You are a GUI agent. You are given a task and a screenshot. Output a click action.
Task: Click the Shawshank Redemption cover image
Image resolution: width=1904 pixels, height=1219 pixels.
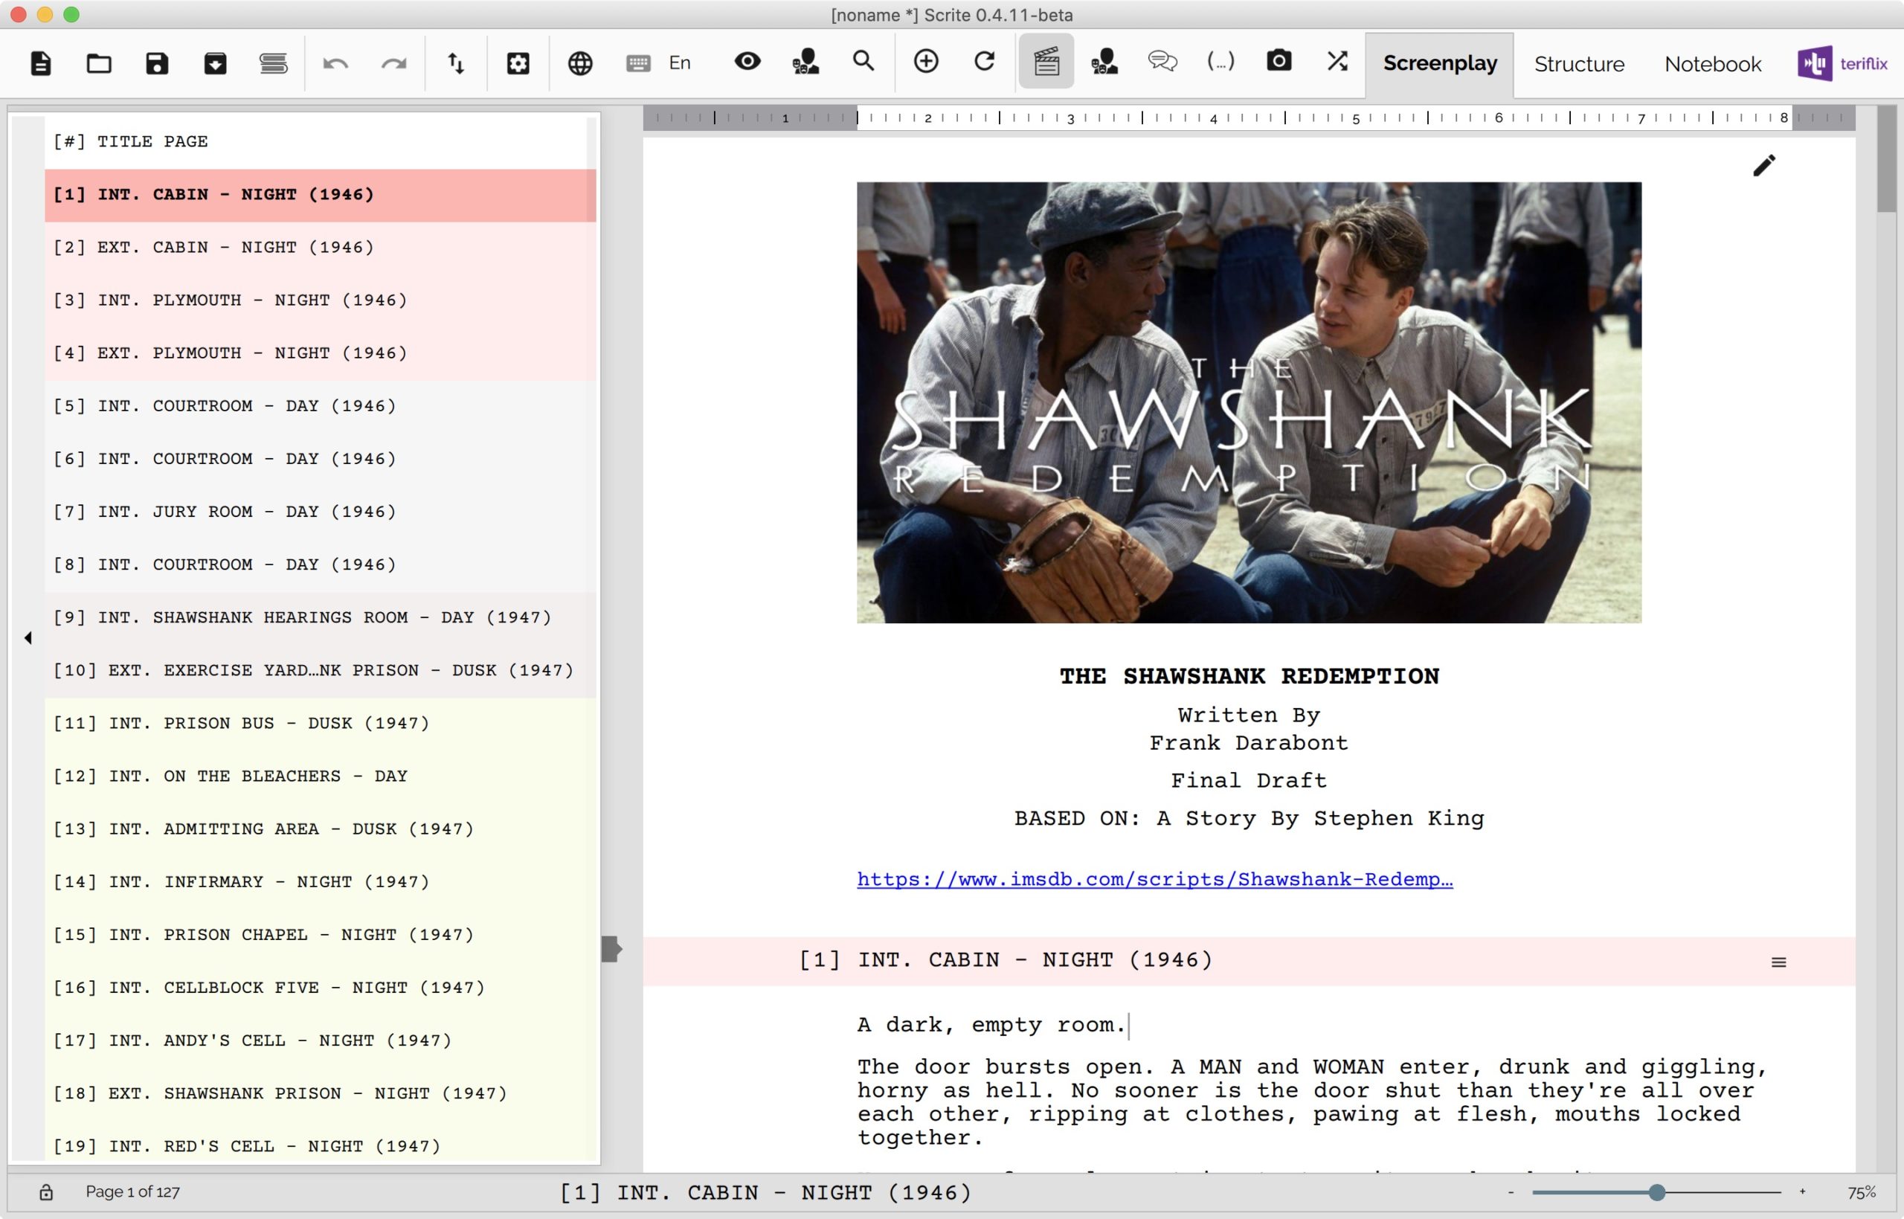tap(1249, 402)
